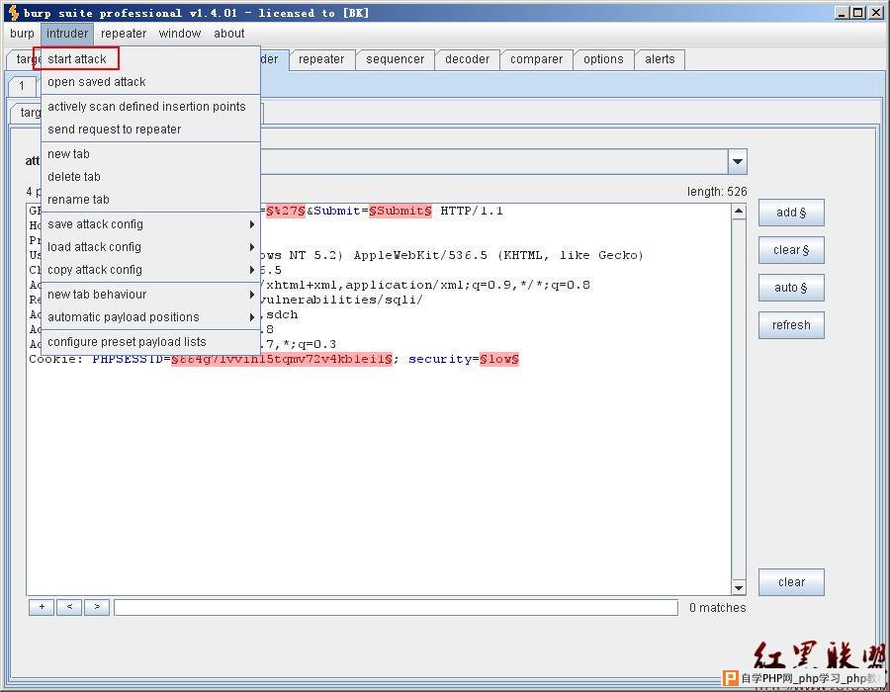Expand save attack config submenu

pyautogui.click(x=151, y=224)
